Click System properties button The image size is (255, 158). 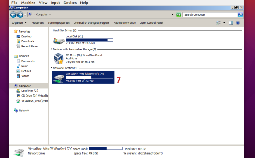point(59,23)
